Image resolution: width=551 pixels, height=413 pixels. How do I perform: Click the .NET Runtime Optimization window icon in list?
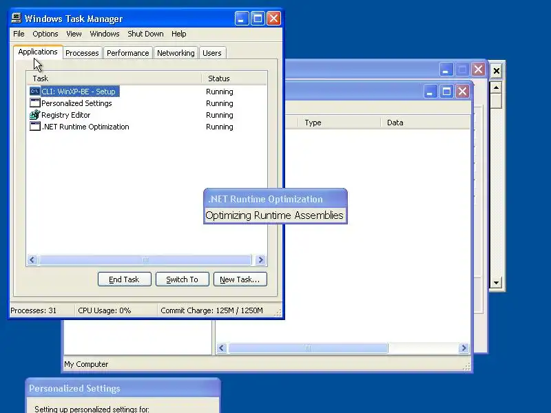[35, 126]
